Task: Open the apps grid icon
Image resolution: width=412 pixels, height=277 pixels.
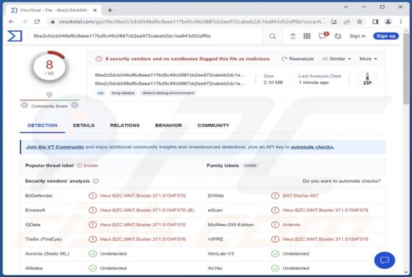Action: 307,36
